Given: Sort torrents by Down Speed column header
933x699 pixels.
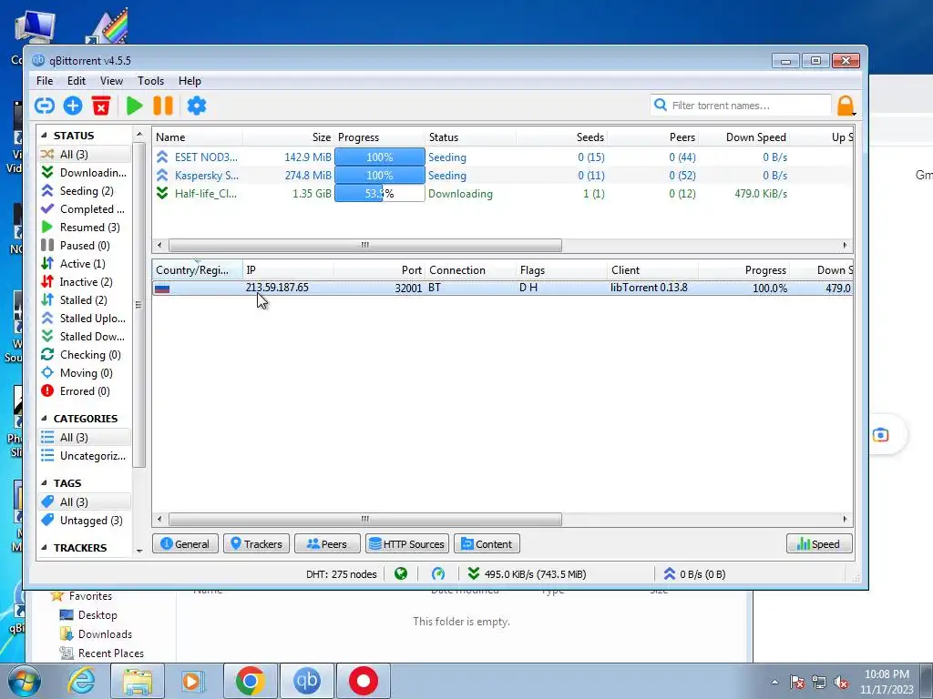Looking at the screenshot, I should click(x=743, y=137).
